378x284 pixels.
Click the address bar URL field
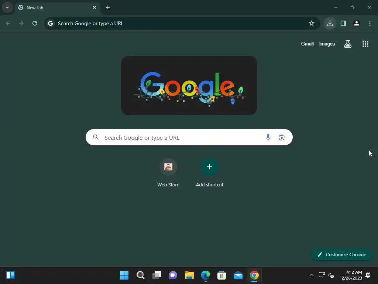(182, 23)
